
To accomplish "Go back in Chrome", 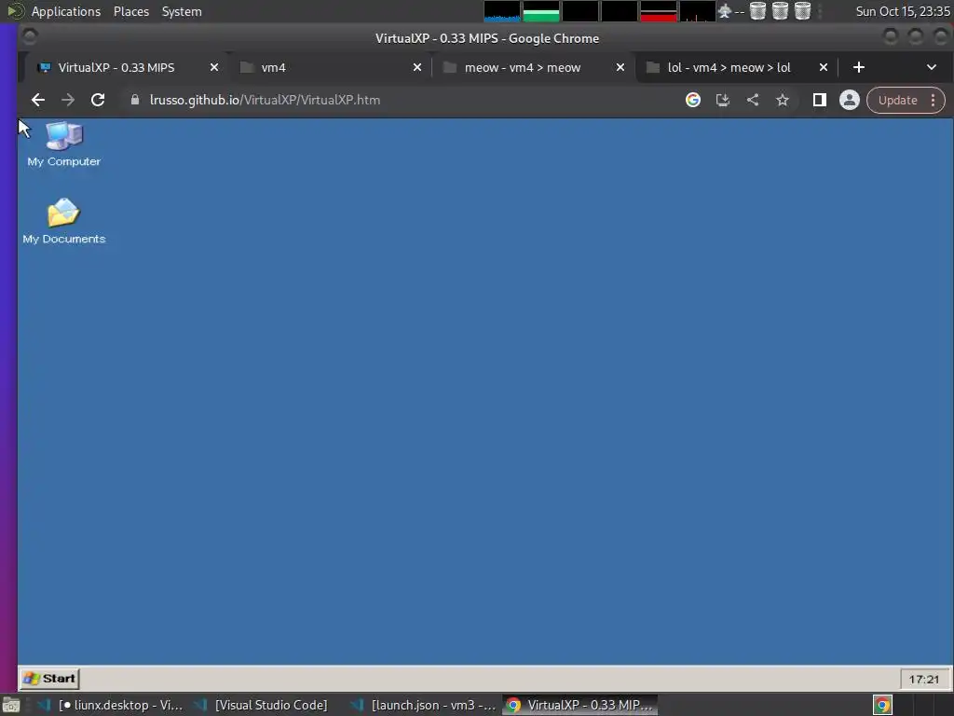I will pyautogui.click(x=37, y=100).
